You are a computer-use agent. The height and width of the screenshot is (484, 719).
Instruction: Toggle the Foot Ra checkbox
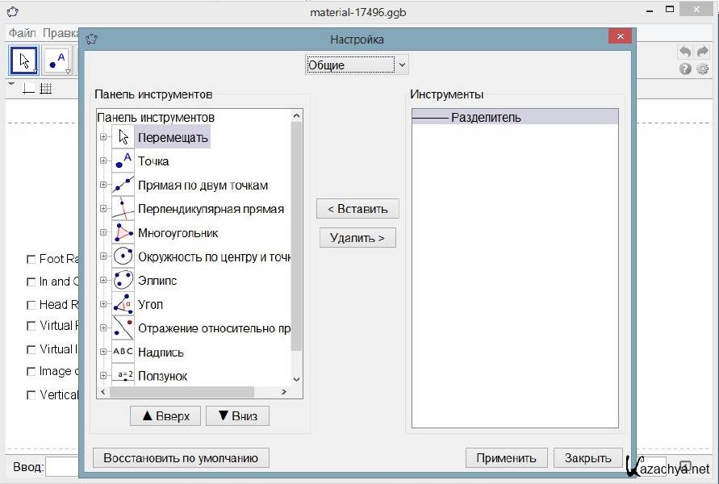coord(31,259)
